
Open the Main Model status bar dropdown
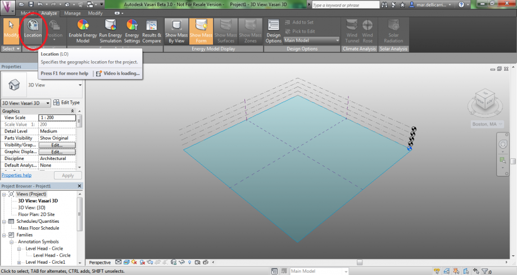pos(319,271)
